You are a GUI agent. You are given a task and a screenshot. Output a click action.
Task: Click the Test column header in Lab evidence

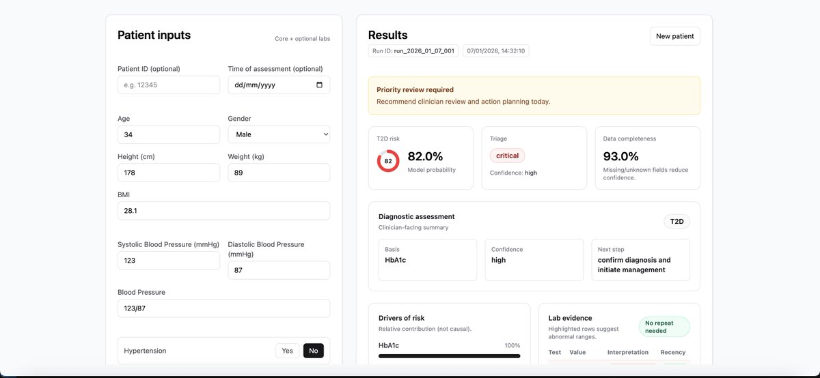[555, 353]
